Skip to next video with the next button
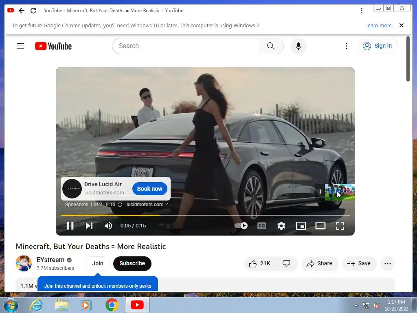 pyautogui.click(x=89, y=226)
